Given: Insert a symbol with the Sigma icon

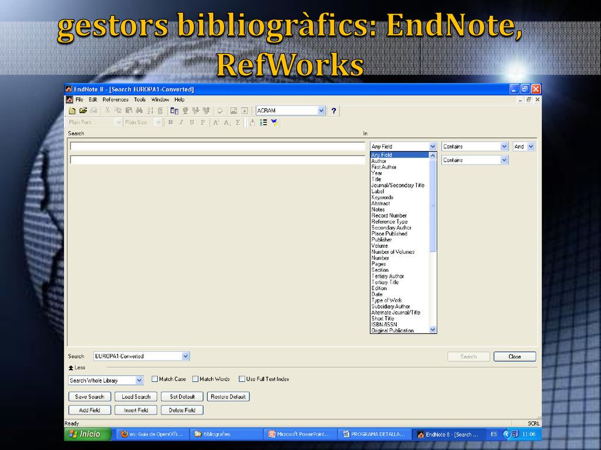Looking at the screenshot, I should 238,122.
